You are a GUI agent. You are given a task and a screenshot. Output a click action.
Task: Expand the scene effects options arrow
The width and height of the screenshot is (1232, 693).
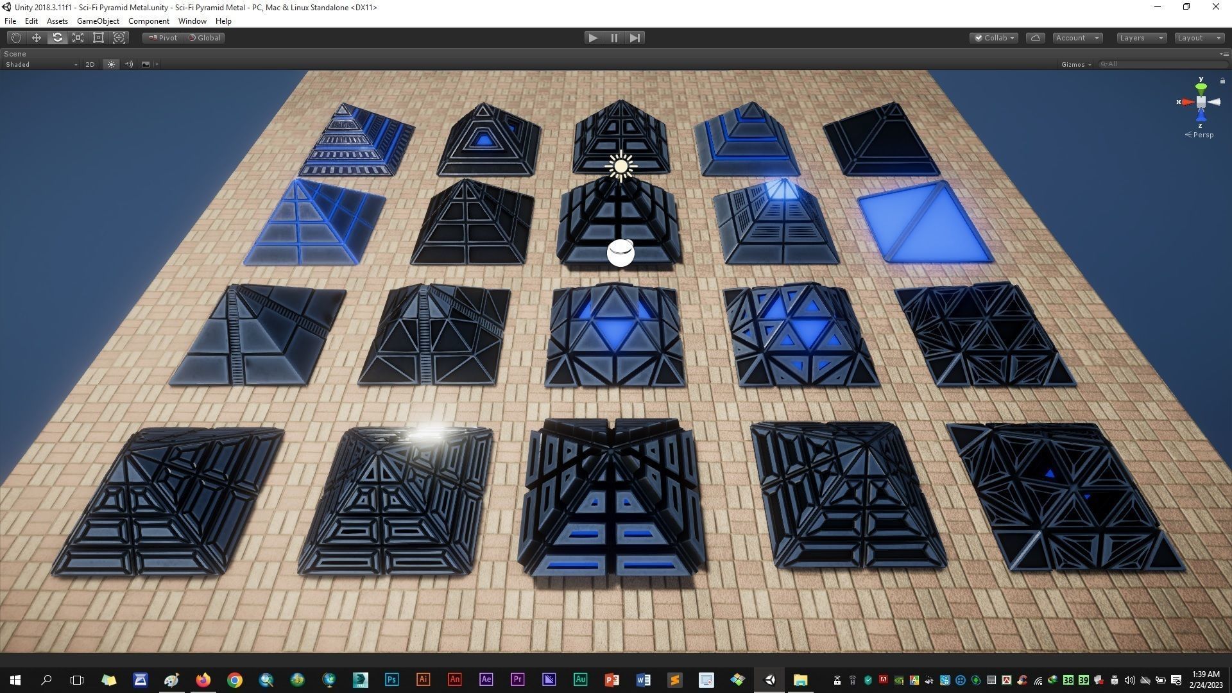[157, 64]
